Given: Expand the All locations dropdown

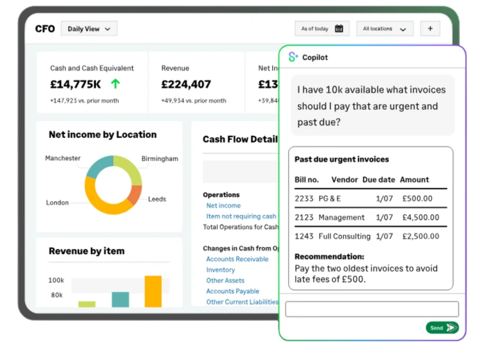Looking at the screenshot, I should 384,28.
